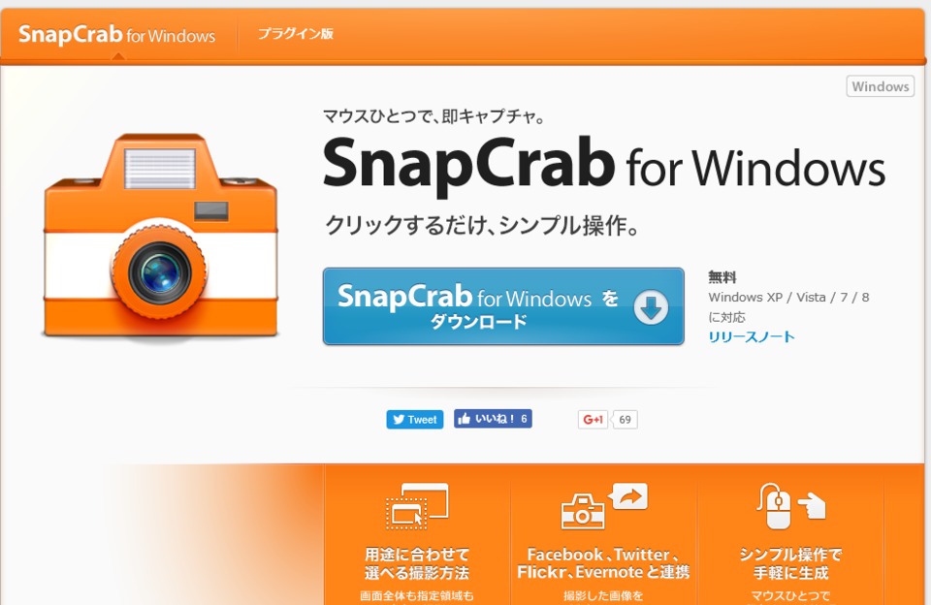Click the Windows badge label
This screenshot has width=931, height=605.
[880, 86]
